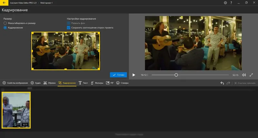Click the playback position slider handle

(x=176, y=75)
